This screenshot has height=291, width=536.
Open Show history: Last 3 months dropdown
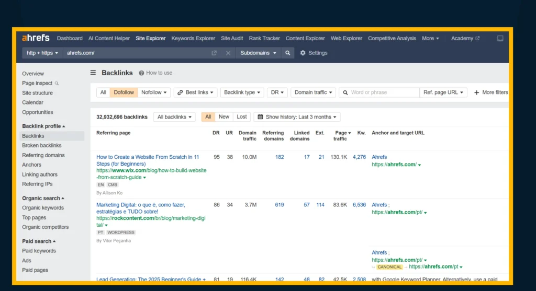pos(297,117)
